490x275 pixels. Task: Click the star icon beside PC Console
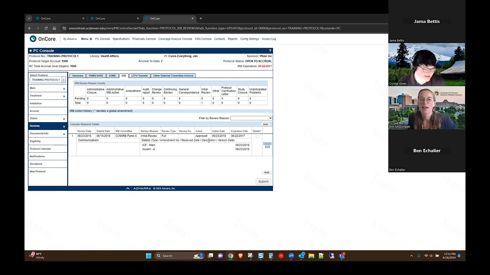(x=31, y=50)
